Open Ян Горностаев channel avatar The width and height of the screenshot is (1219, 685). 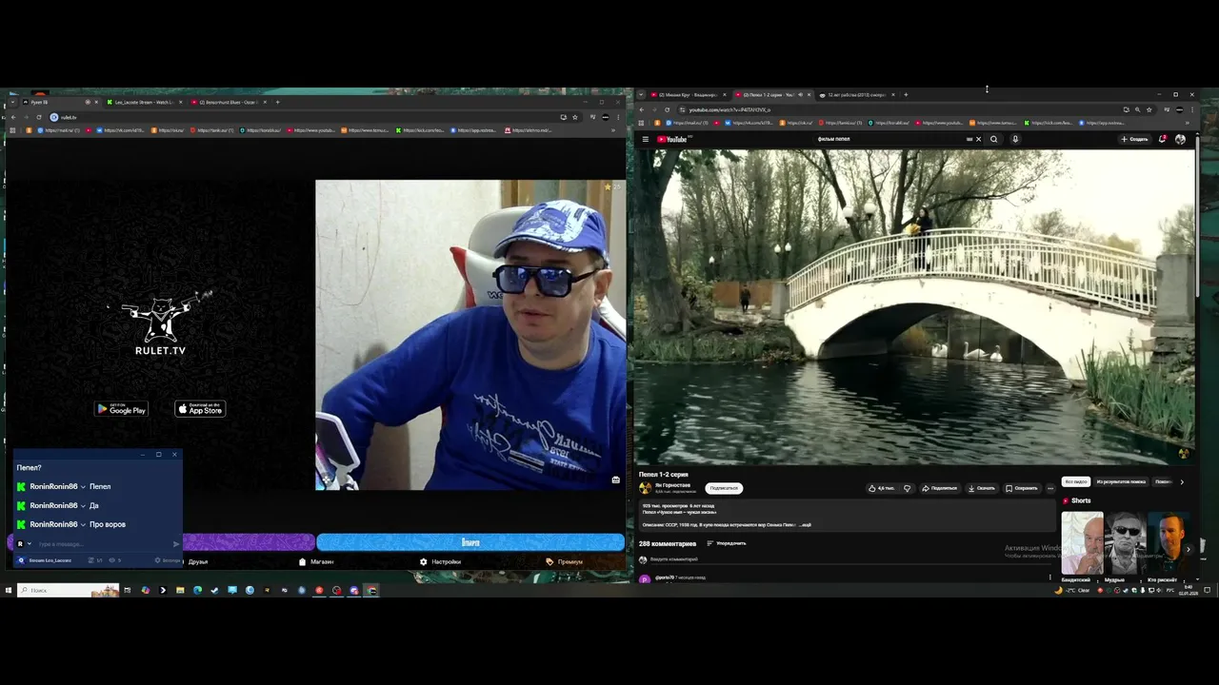coord(645,487)
